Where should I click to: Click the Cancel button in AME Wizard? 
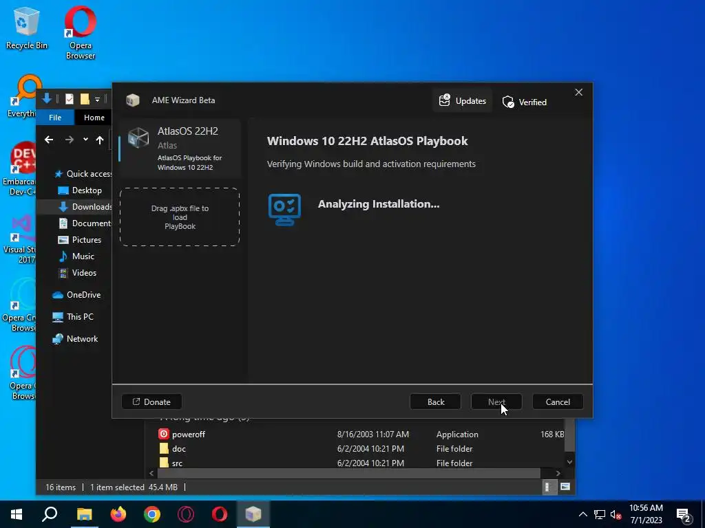(558, 401)
